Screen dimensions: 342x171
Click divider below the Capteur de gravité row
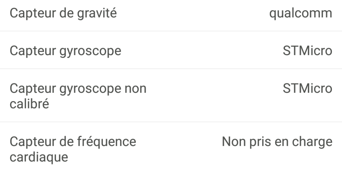171,31
